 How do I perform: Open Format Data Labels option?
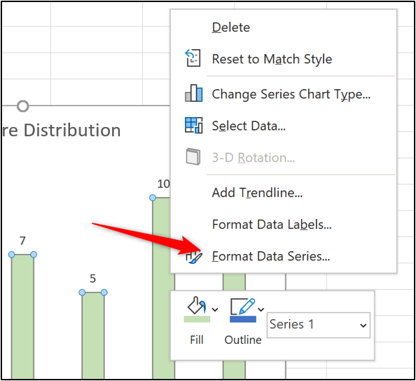point(272,225)
